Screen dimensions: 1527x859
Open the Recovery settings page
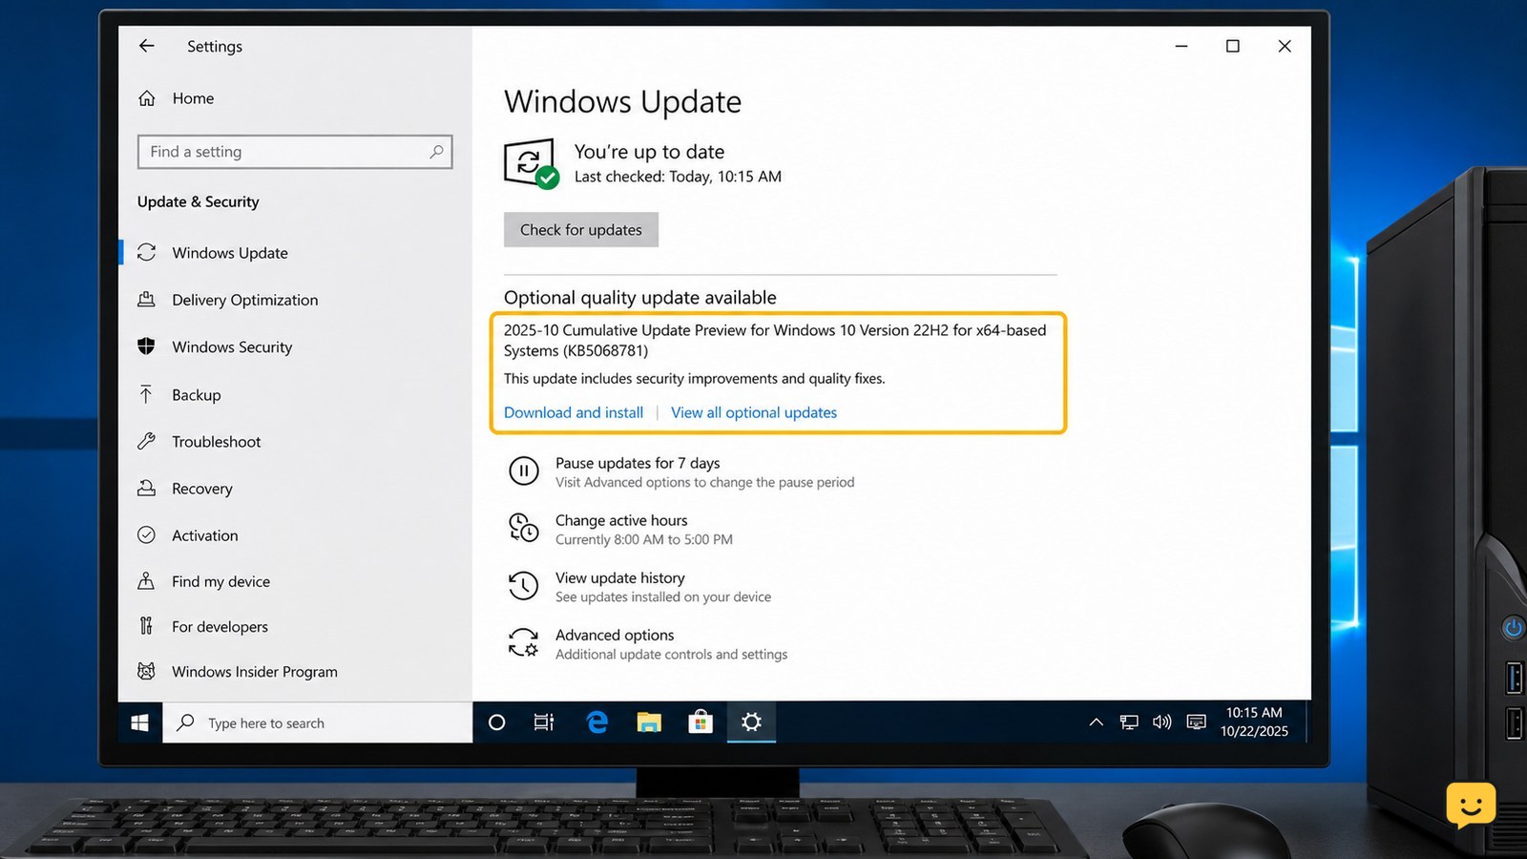coord(201,489)
